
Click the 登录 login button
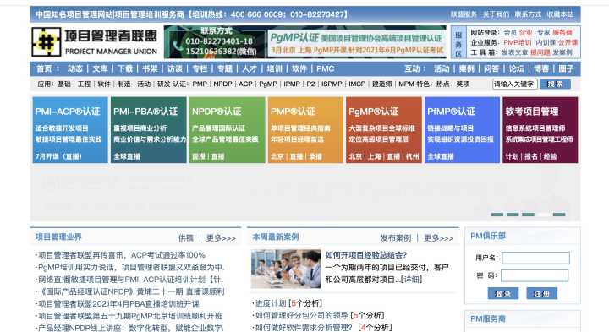(503, 293)
